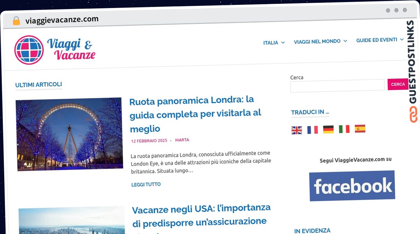
Task: Click the Cerca label above search field
Action: 297,77
